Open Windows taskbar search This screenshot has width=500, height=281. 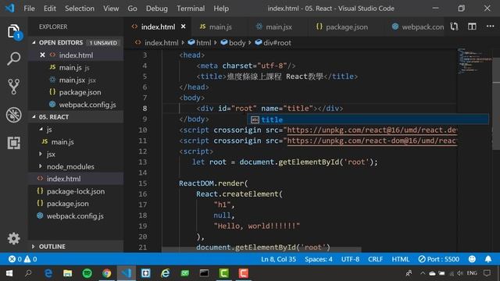point(28,273)
